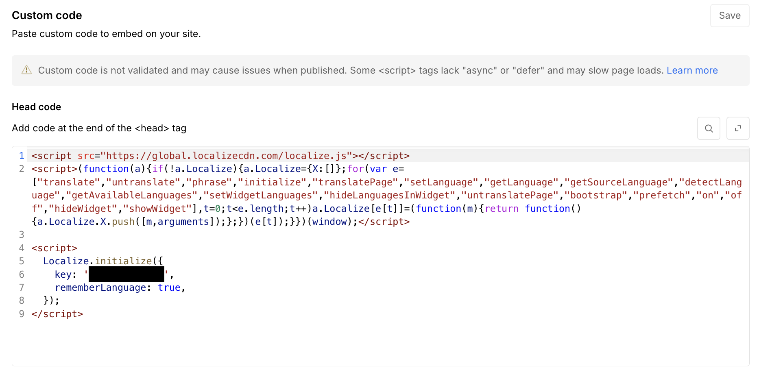Select line number 9 in the gutter

coord(22,314)
